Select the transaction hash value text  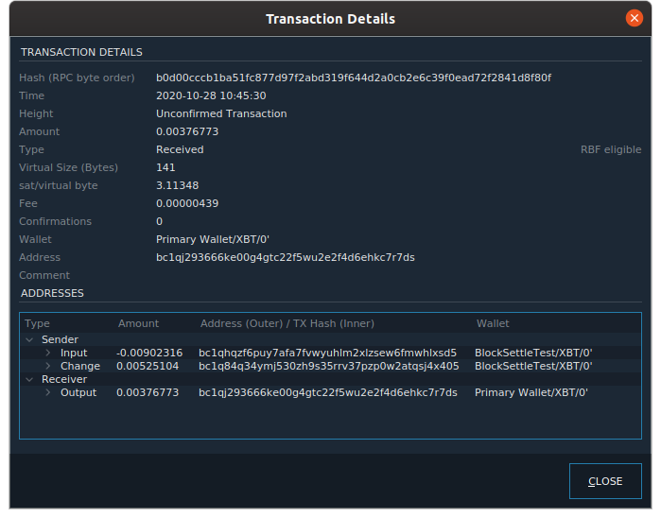pos(354,78)
